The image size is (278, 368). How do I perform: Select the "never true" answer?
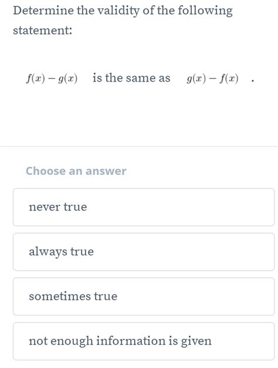[144, 207]
